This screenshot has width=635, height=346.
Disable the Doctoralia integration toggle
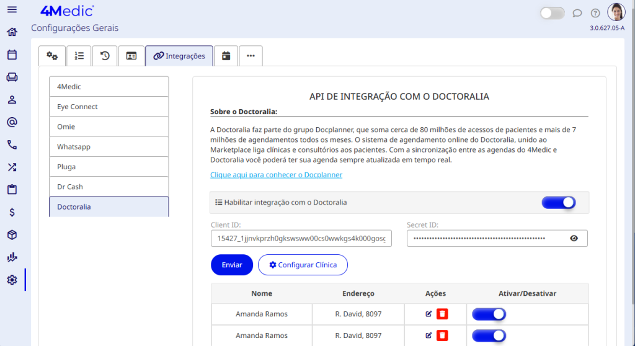click(x=559, y=203)
